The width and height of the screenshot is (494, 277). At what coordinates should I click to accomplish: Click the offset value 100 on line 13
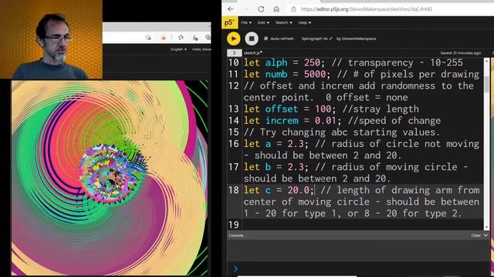coord(323,109)
